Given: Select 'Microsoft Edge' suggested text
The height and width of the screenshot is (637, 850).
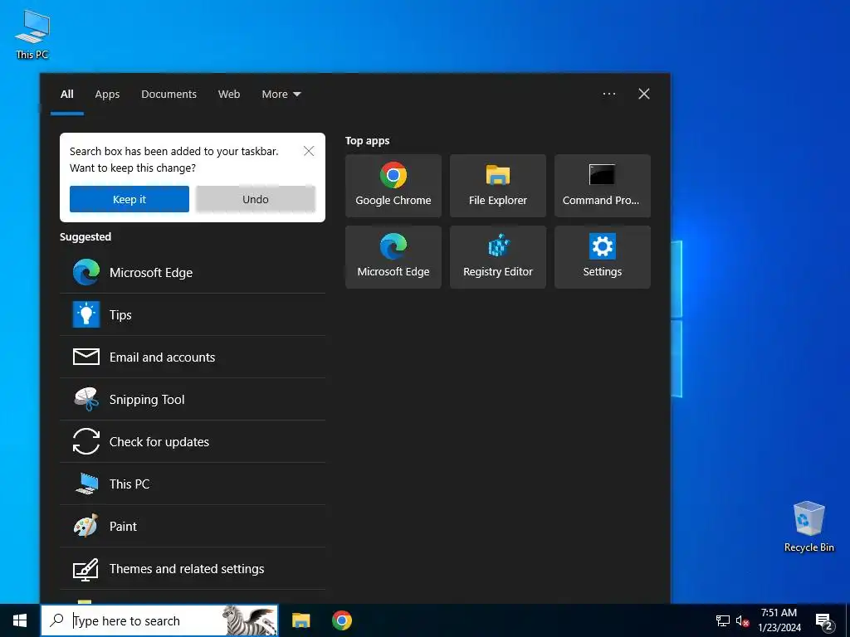Looking at the screenshot, I should pos(151,272).
